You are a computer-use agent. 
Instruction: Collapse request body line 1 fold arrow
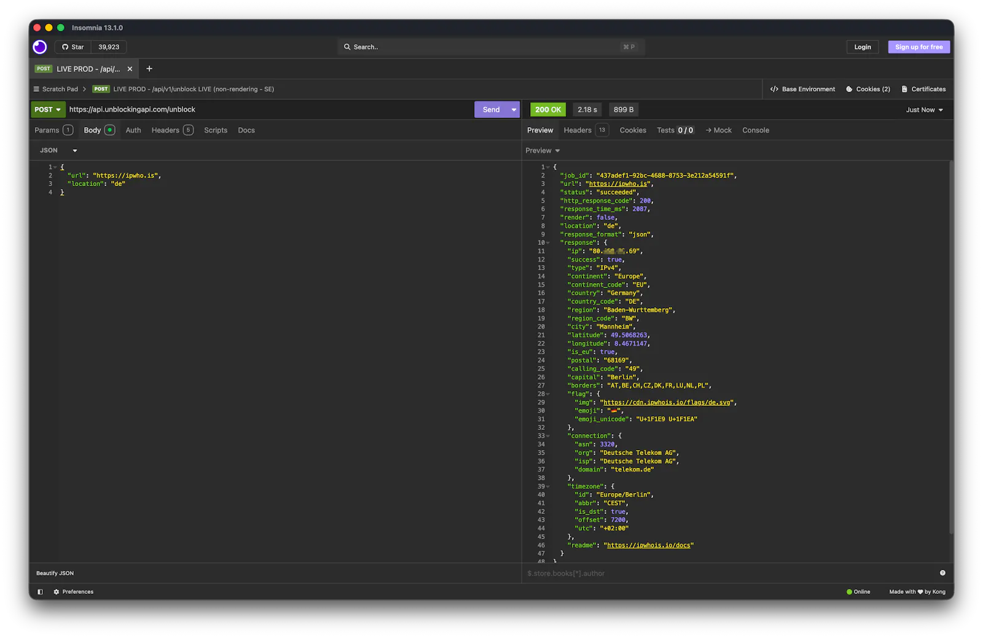(55, 168)
